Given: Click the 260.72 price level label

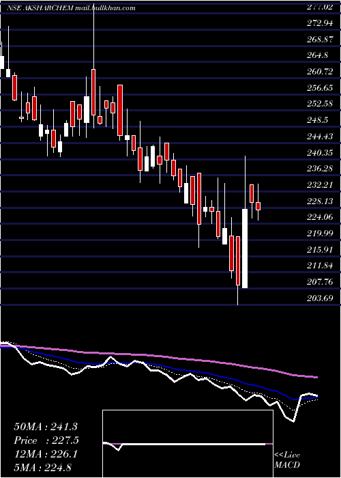Looking at the screenshot, I should 320,72.
